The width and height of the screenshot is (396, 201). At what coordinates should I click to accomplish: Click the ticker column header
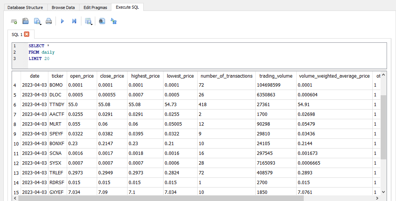(57, 76)
